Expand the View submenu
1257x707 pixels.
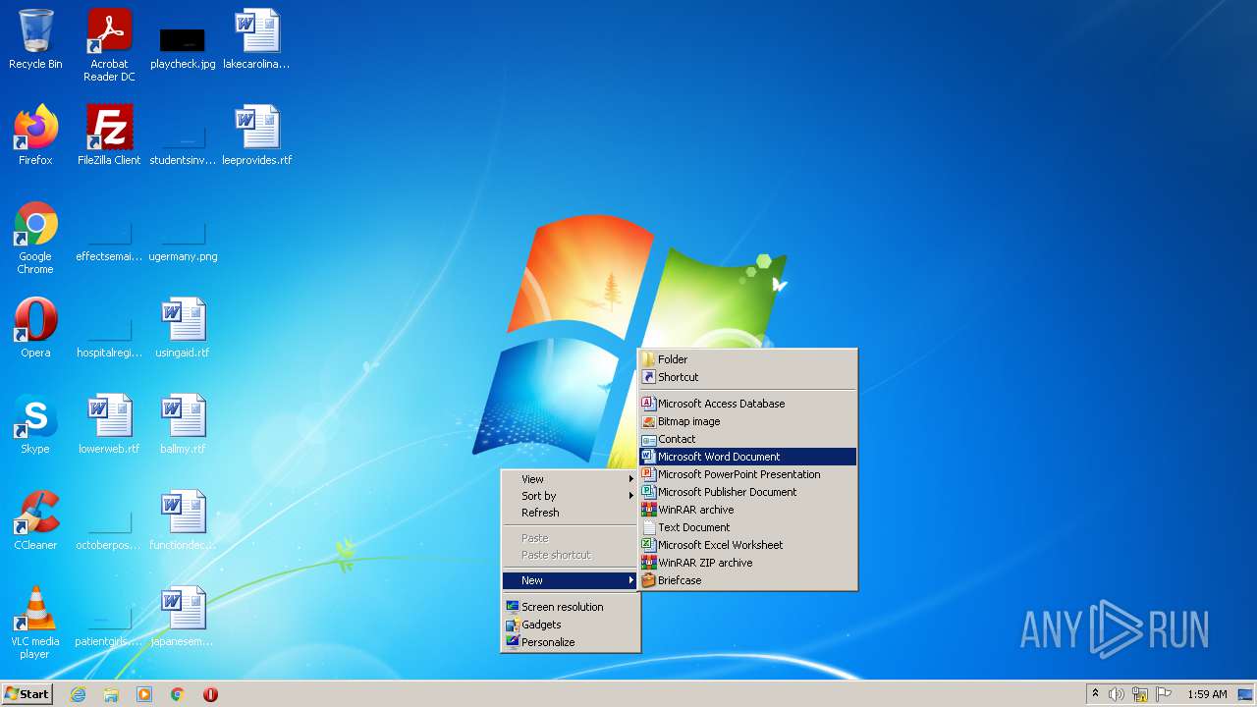(571, 479)
